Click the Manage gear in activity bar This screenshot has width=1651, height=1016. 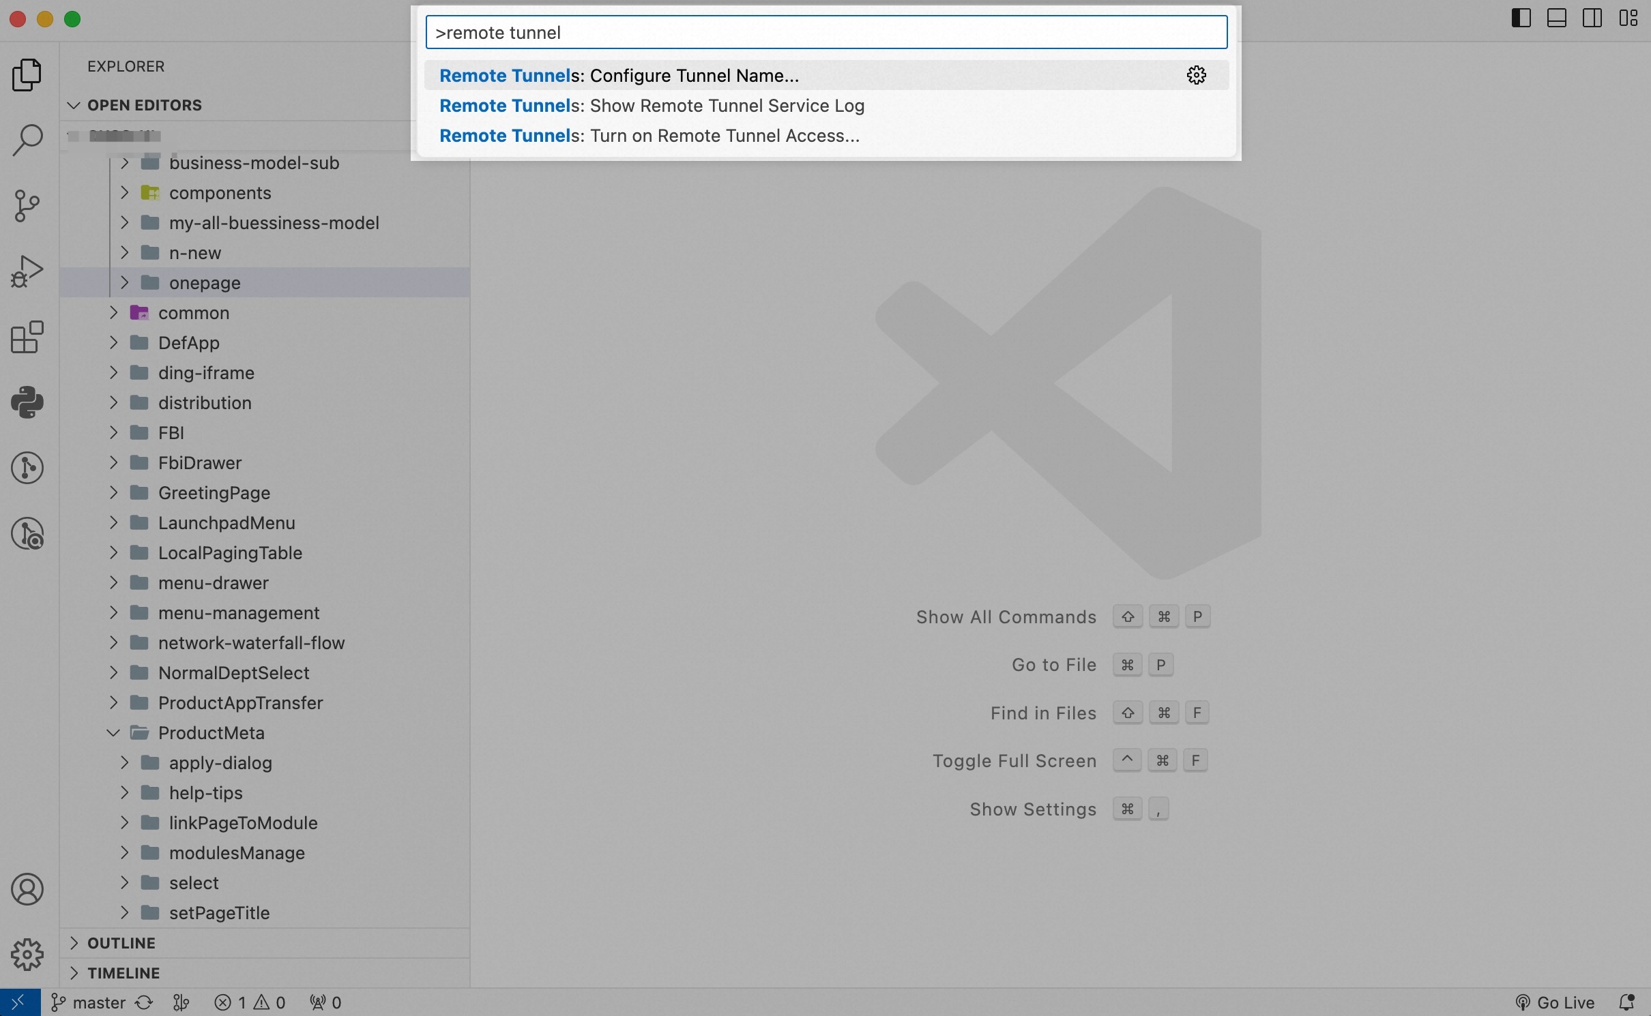(x=27, y=954)
